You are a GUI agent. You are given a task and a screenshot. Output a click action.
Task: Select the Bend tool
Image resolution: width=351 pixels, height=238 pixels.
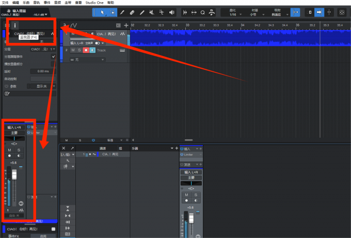(162, 12)
